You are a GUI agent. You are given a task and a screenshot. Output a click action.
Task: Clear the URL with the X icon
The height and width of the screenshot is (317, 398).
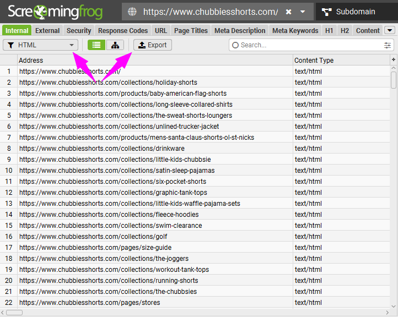coord(288,12)
